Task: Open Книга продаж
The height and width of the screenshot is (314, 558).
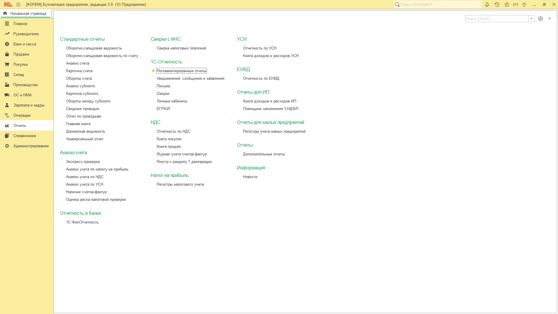Action: tap(169, 146)
